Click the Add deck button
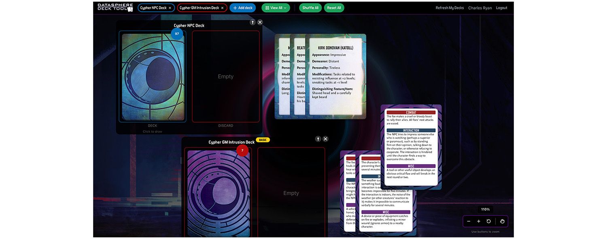 point(242,8)
